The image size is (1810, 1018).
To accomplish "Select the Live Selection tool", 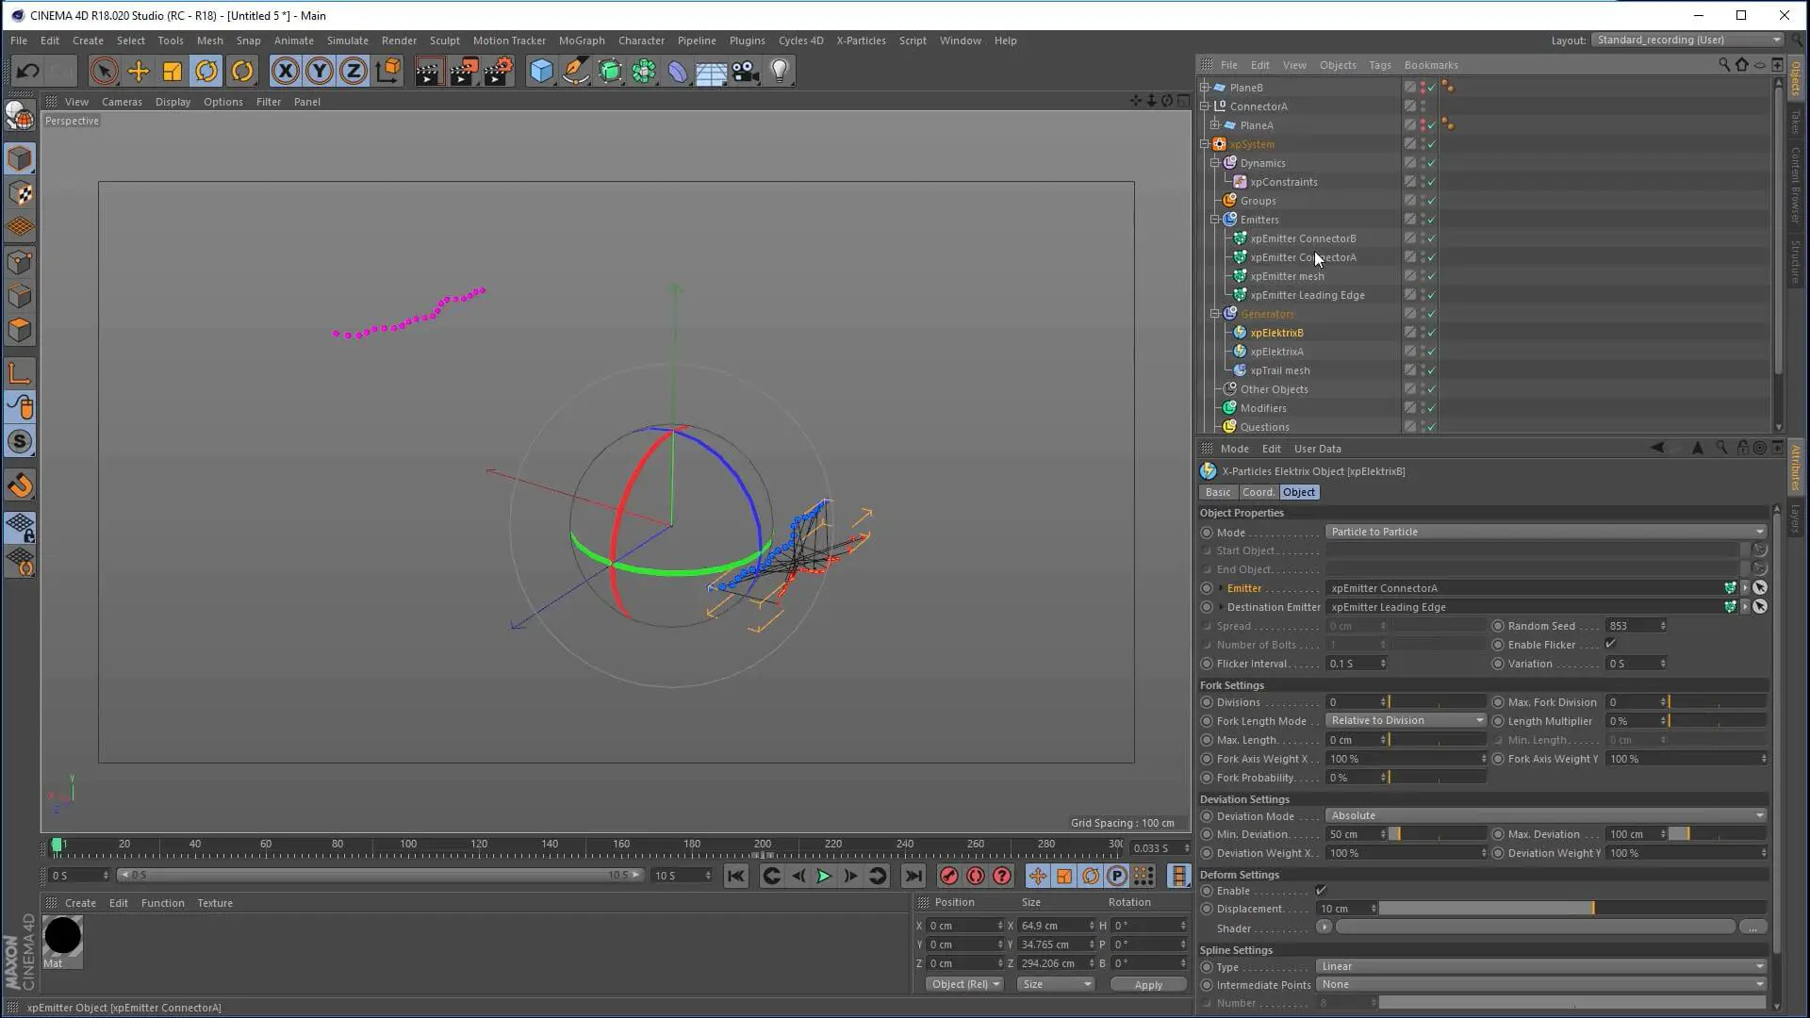I will click(104, 71).
